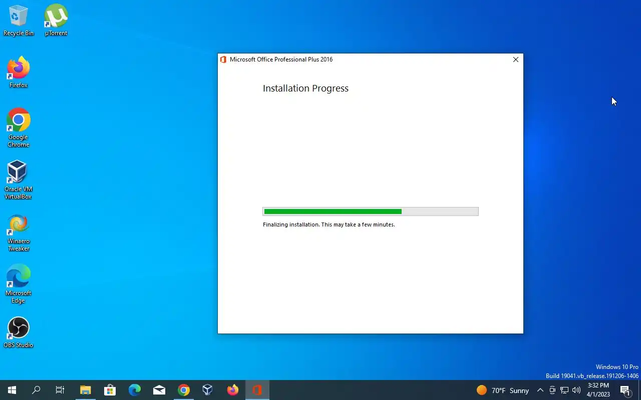641x400 pixels.
Task: Select the µTorrent desktop shortcut
Action: (56, 20)
